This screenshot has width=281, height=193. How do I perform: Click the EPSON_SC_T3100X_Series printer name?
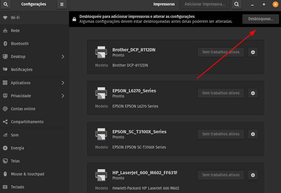139,132
